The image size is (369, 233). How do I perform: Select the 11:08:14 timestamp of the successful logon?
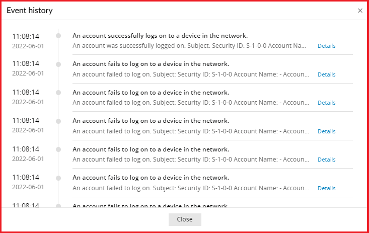tap(26, 36)
